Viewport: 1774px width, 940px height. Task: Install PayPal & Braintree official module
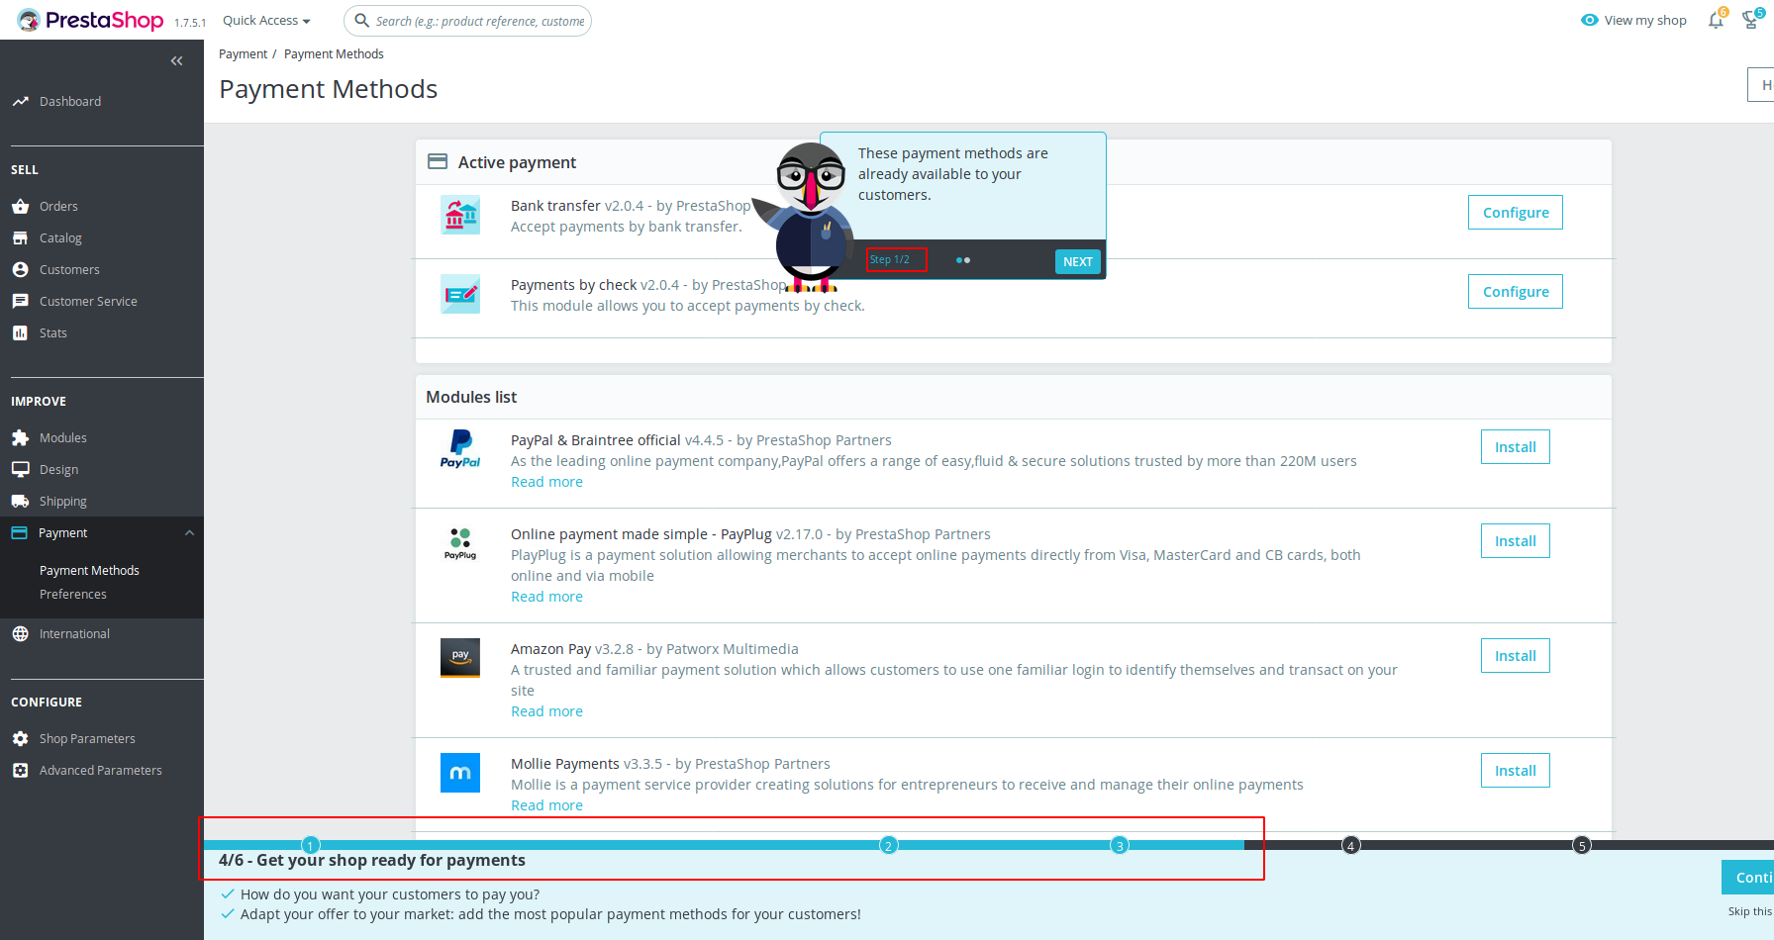[x=1516, y=447]
